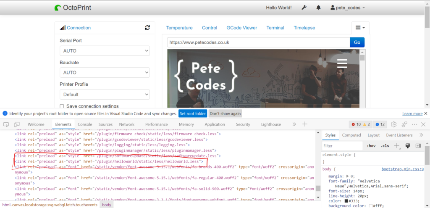430x208 pixels.
Task: Toggle device emulation mode in DevTools
Action: pos(17,124)
